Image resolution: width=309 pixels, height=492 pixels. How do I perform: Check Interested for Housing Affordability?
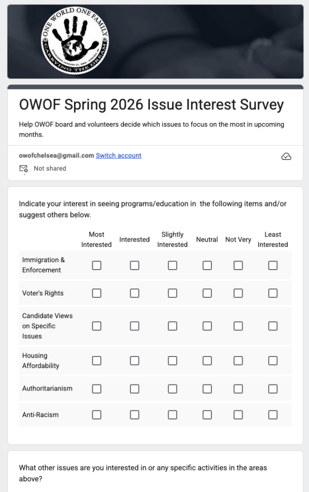pos(135,360)
